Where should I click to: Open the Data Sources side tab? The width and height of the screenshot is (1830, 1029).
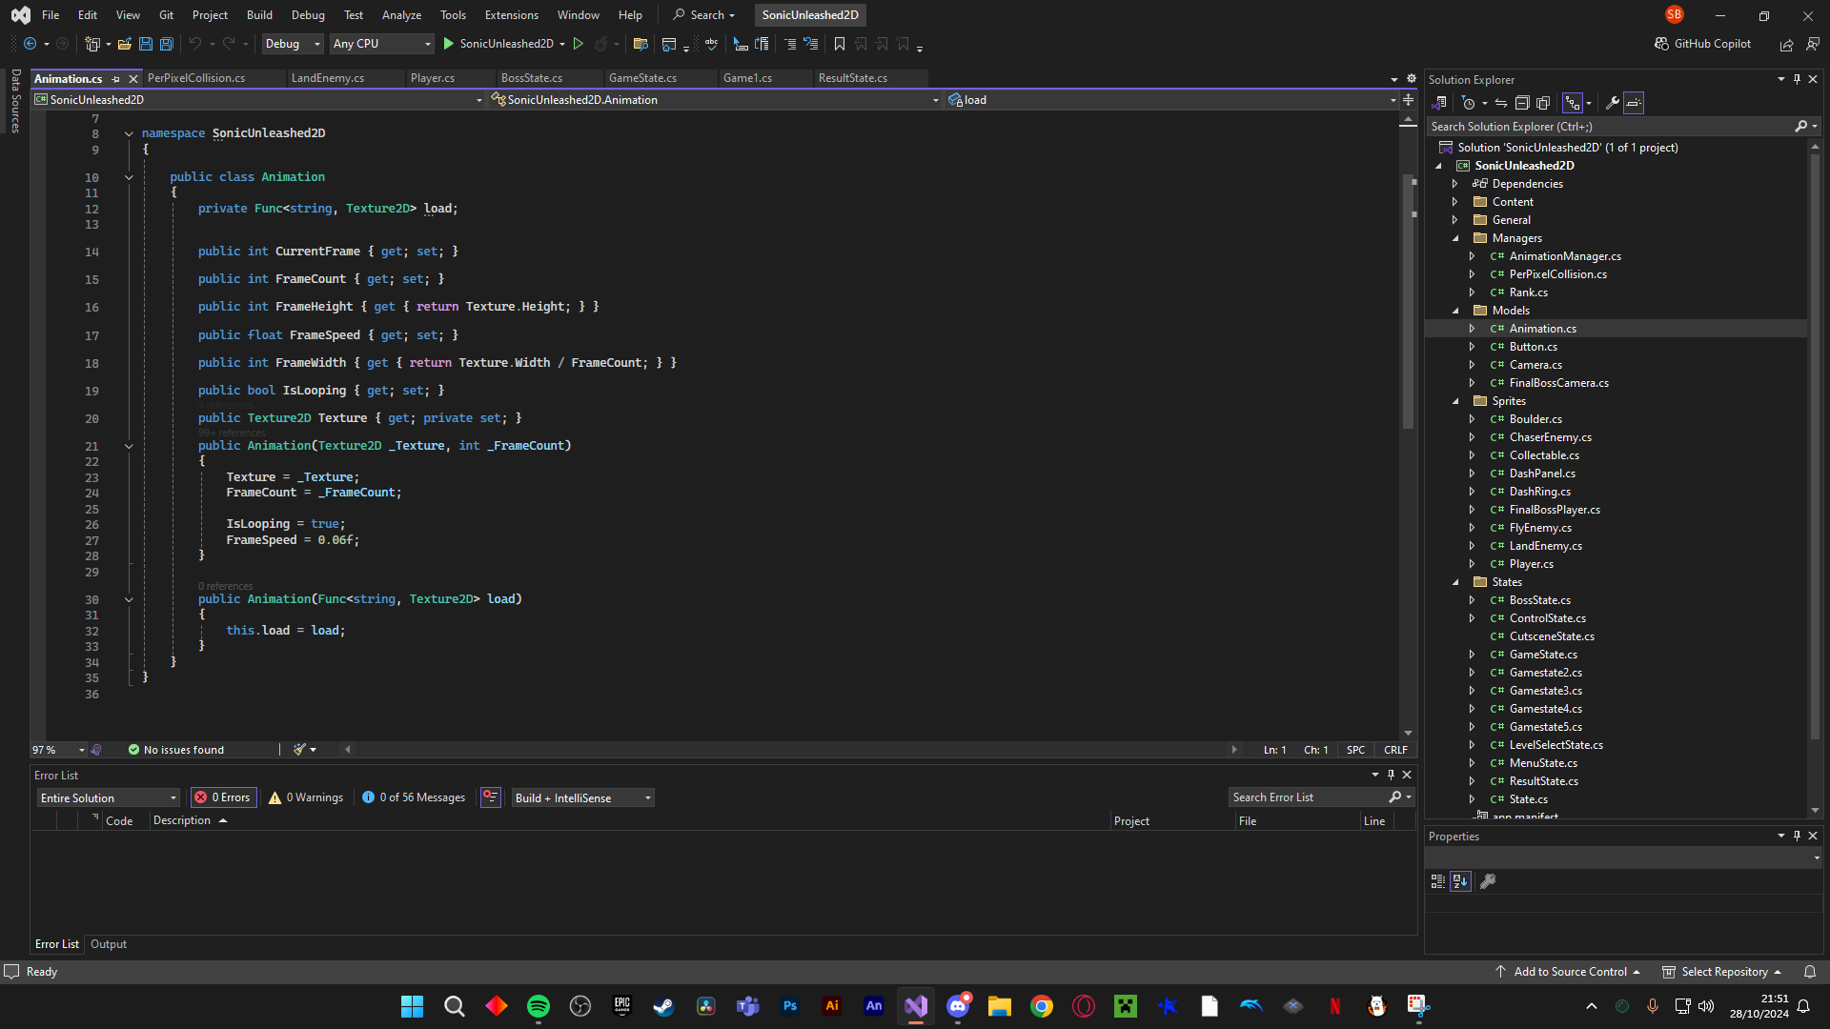point(15,101)
